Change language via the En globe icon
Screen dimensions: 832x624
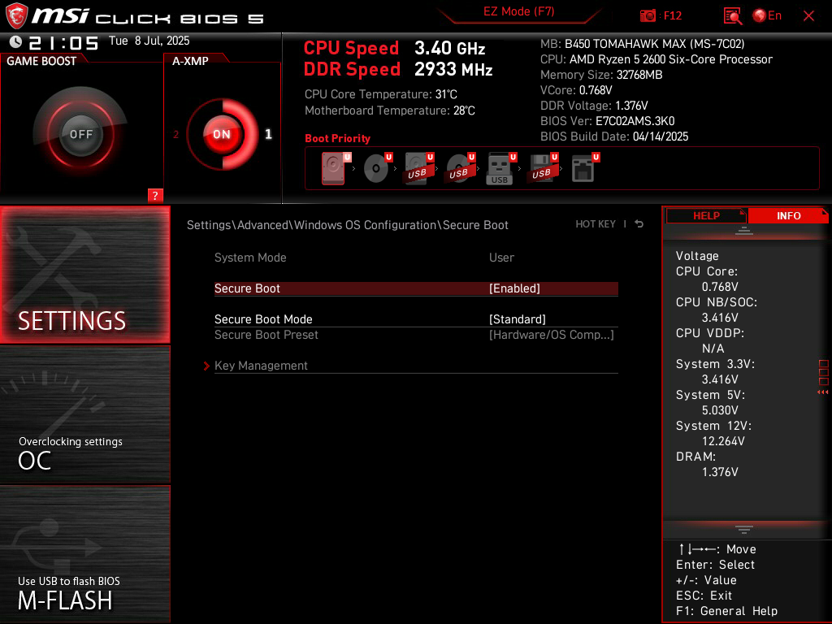coord(767,15)
